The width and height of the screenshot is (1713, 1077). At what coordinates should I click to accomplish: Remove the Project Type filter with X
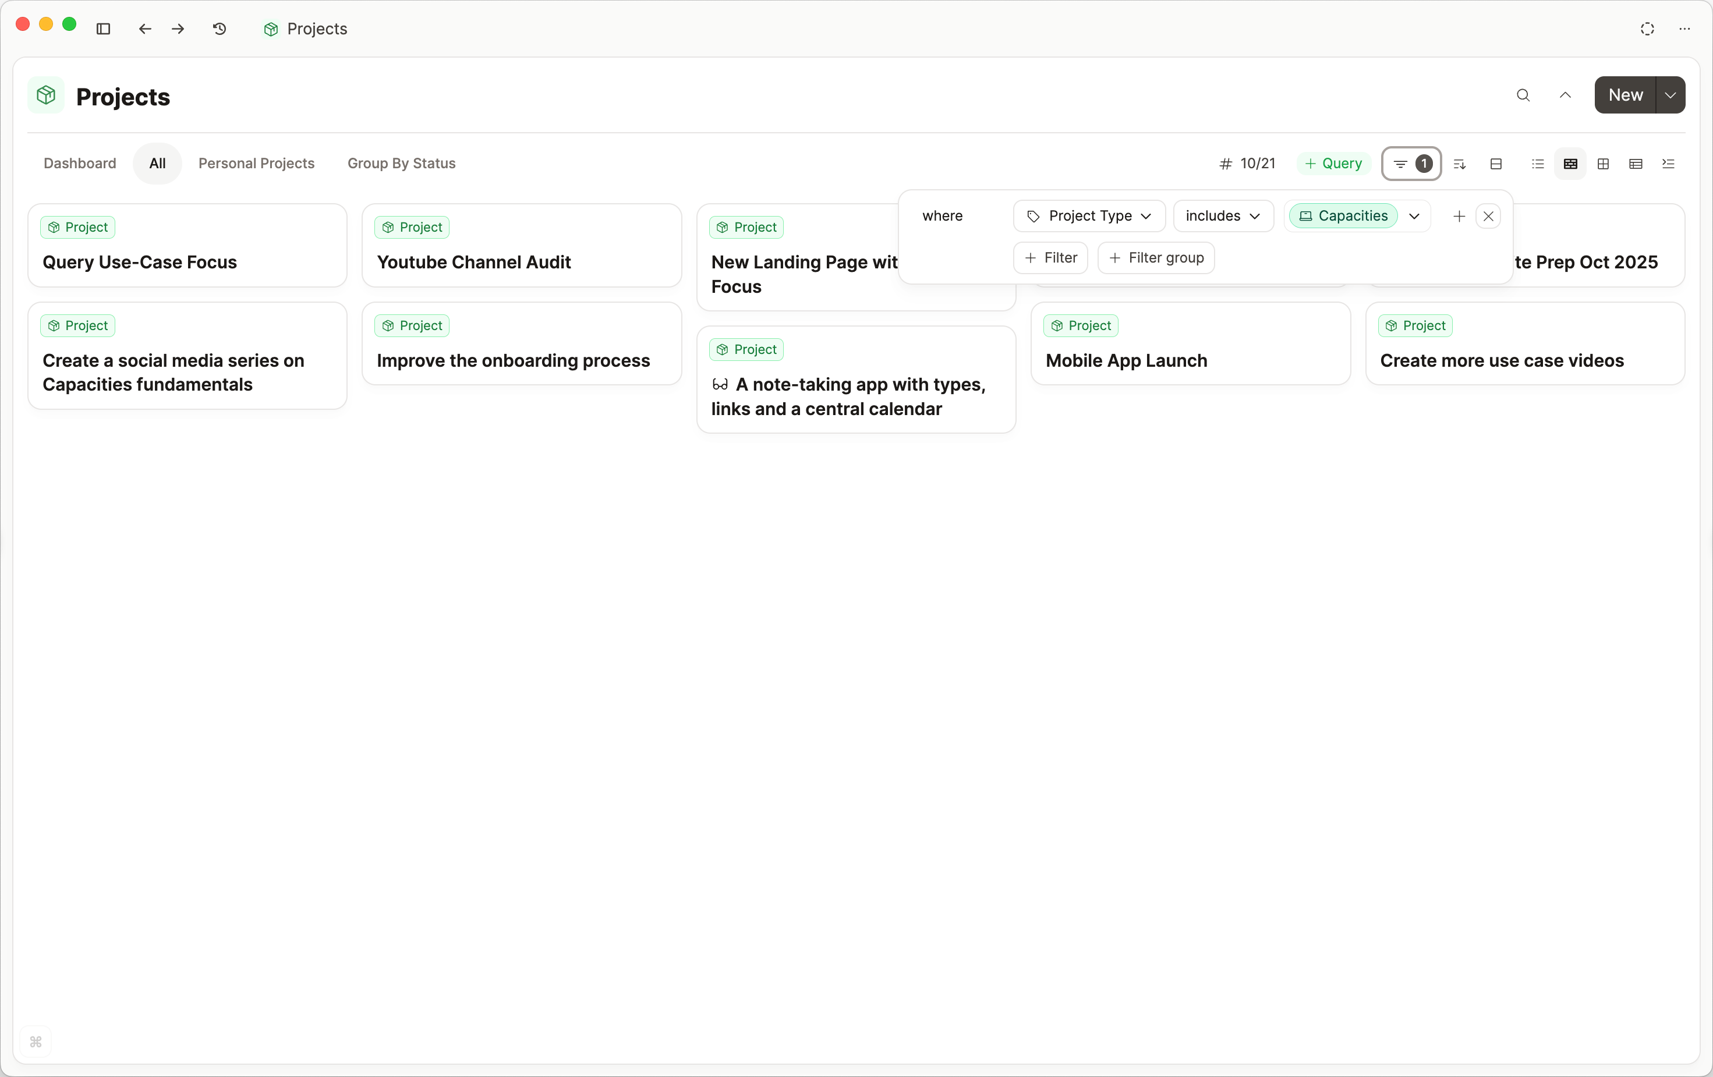click(x=1488, y=216)
